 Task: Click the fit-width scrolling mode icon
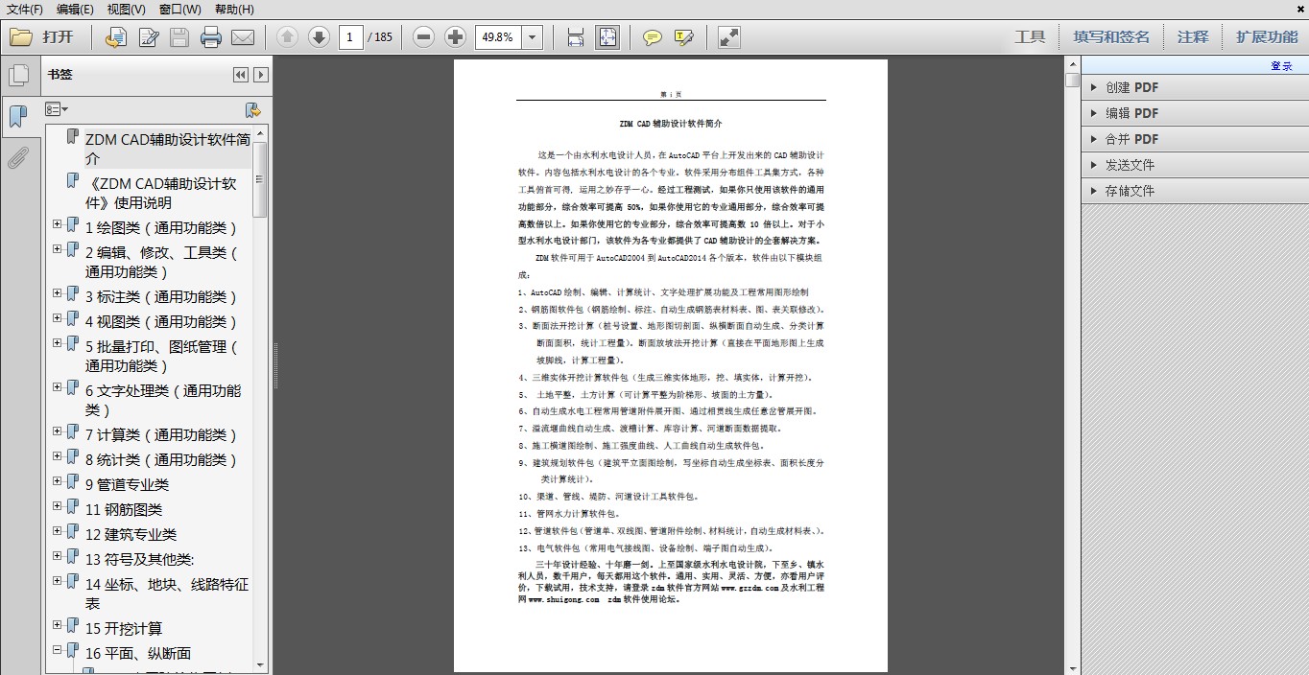(x=576, y=37)
